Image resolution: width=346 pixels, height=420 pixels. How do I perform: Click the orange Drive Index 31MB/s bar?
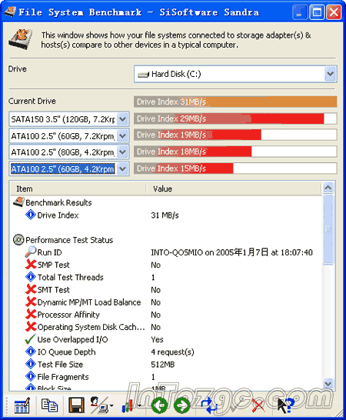[235, 102]
